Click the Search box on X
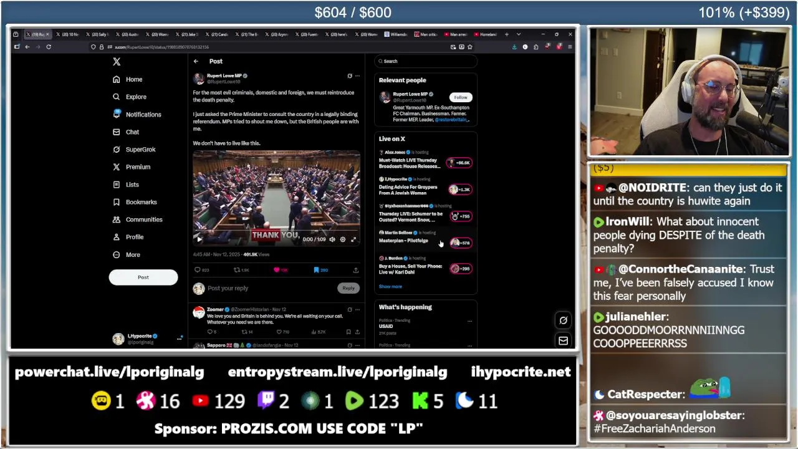The image size is (798, 449). coord(426,61)
